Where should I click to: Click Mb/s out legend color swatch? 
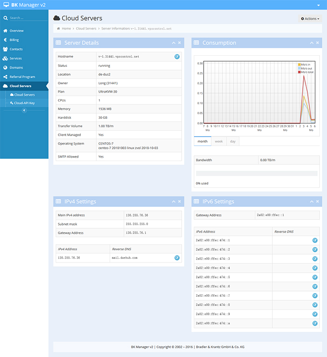coord(299,68)
